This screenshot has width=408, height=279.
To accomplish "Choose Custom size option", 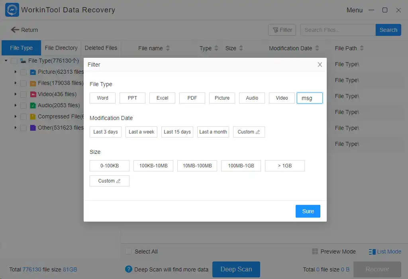I will (110, 181).
